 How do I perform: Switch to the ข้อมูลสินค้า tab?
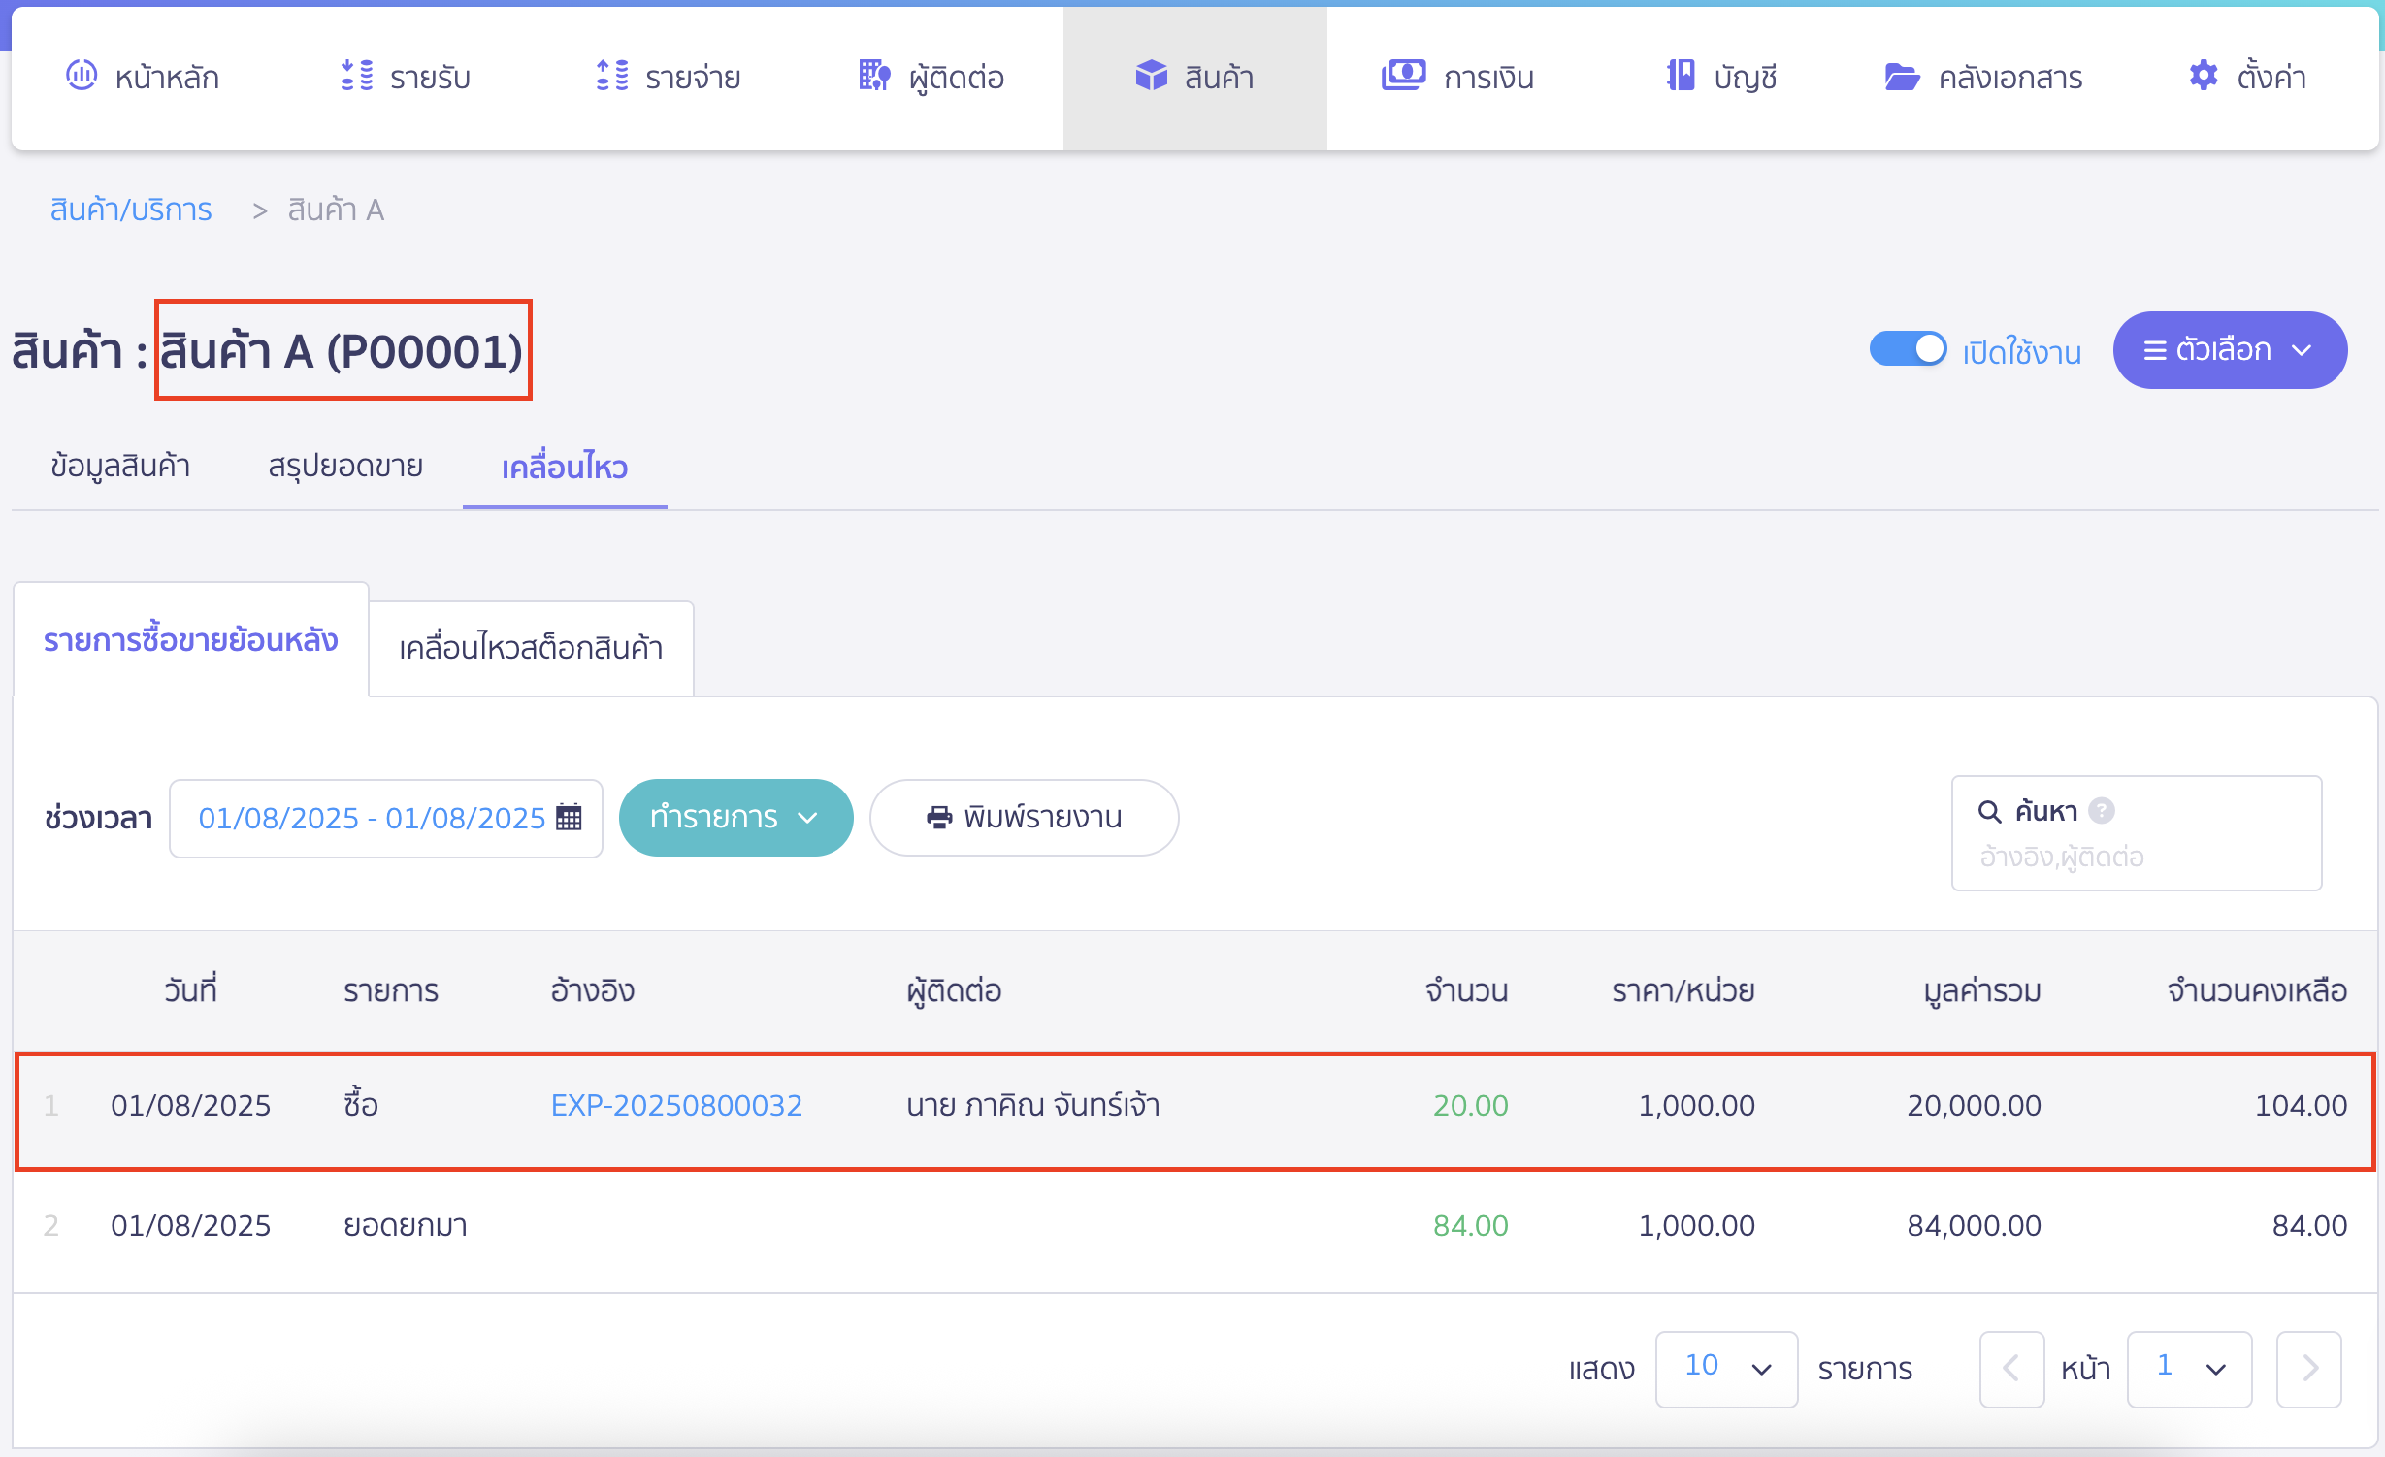(120, 467)
